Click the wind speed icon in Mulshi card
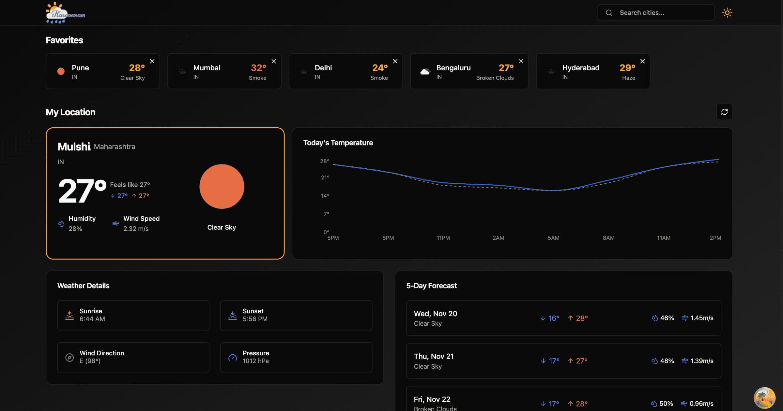Image resolution: width=783 pixels, height=411 pixels. click(115, 223)
